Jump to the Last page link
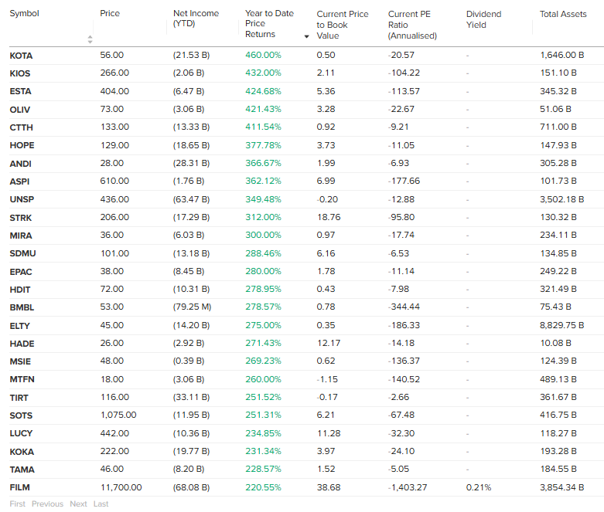Image resolution: width=604 pixels, height=512 pixels. (101, 504)
